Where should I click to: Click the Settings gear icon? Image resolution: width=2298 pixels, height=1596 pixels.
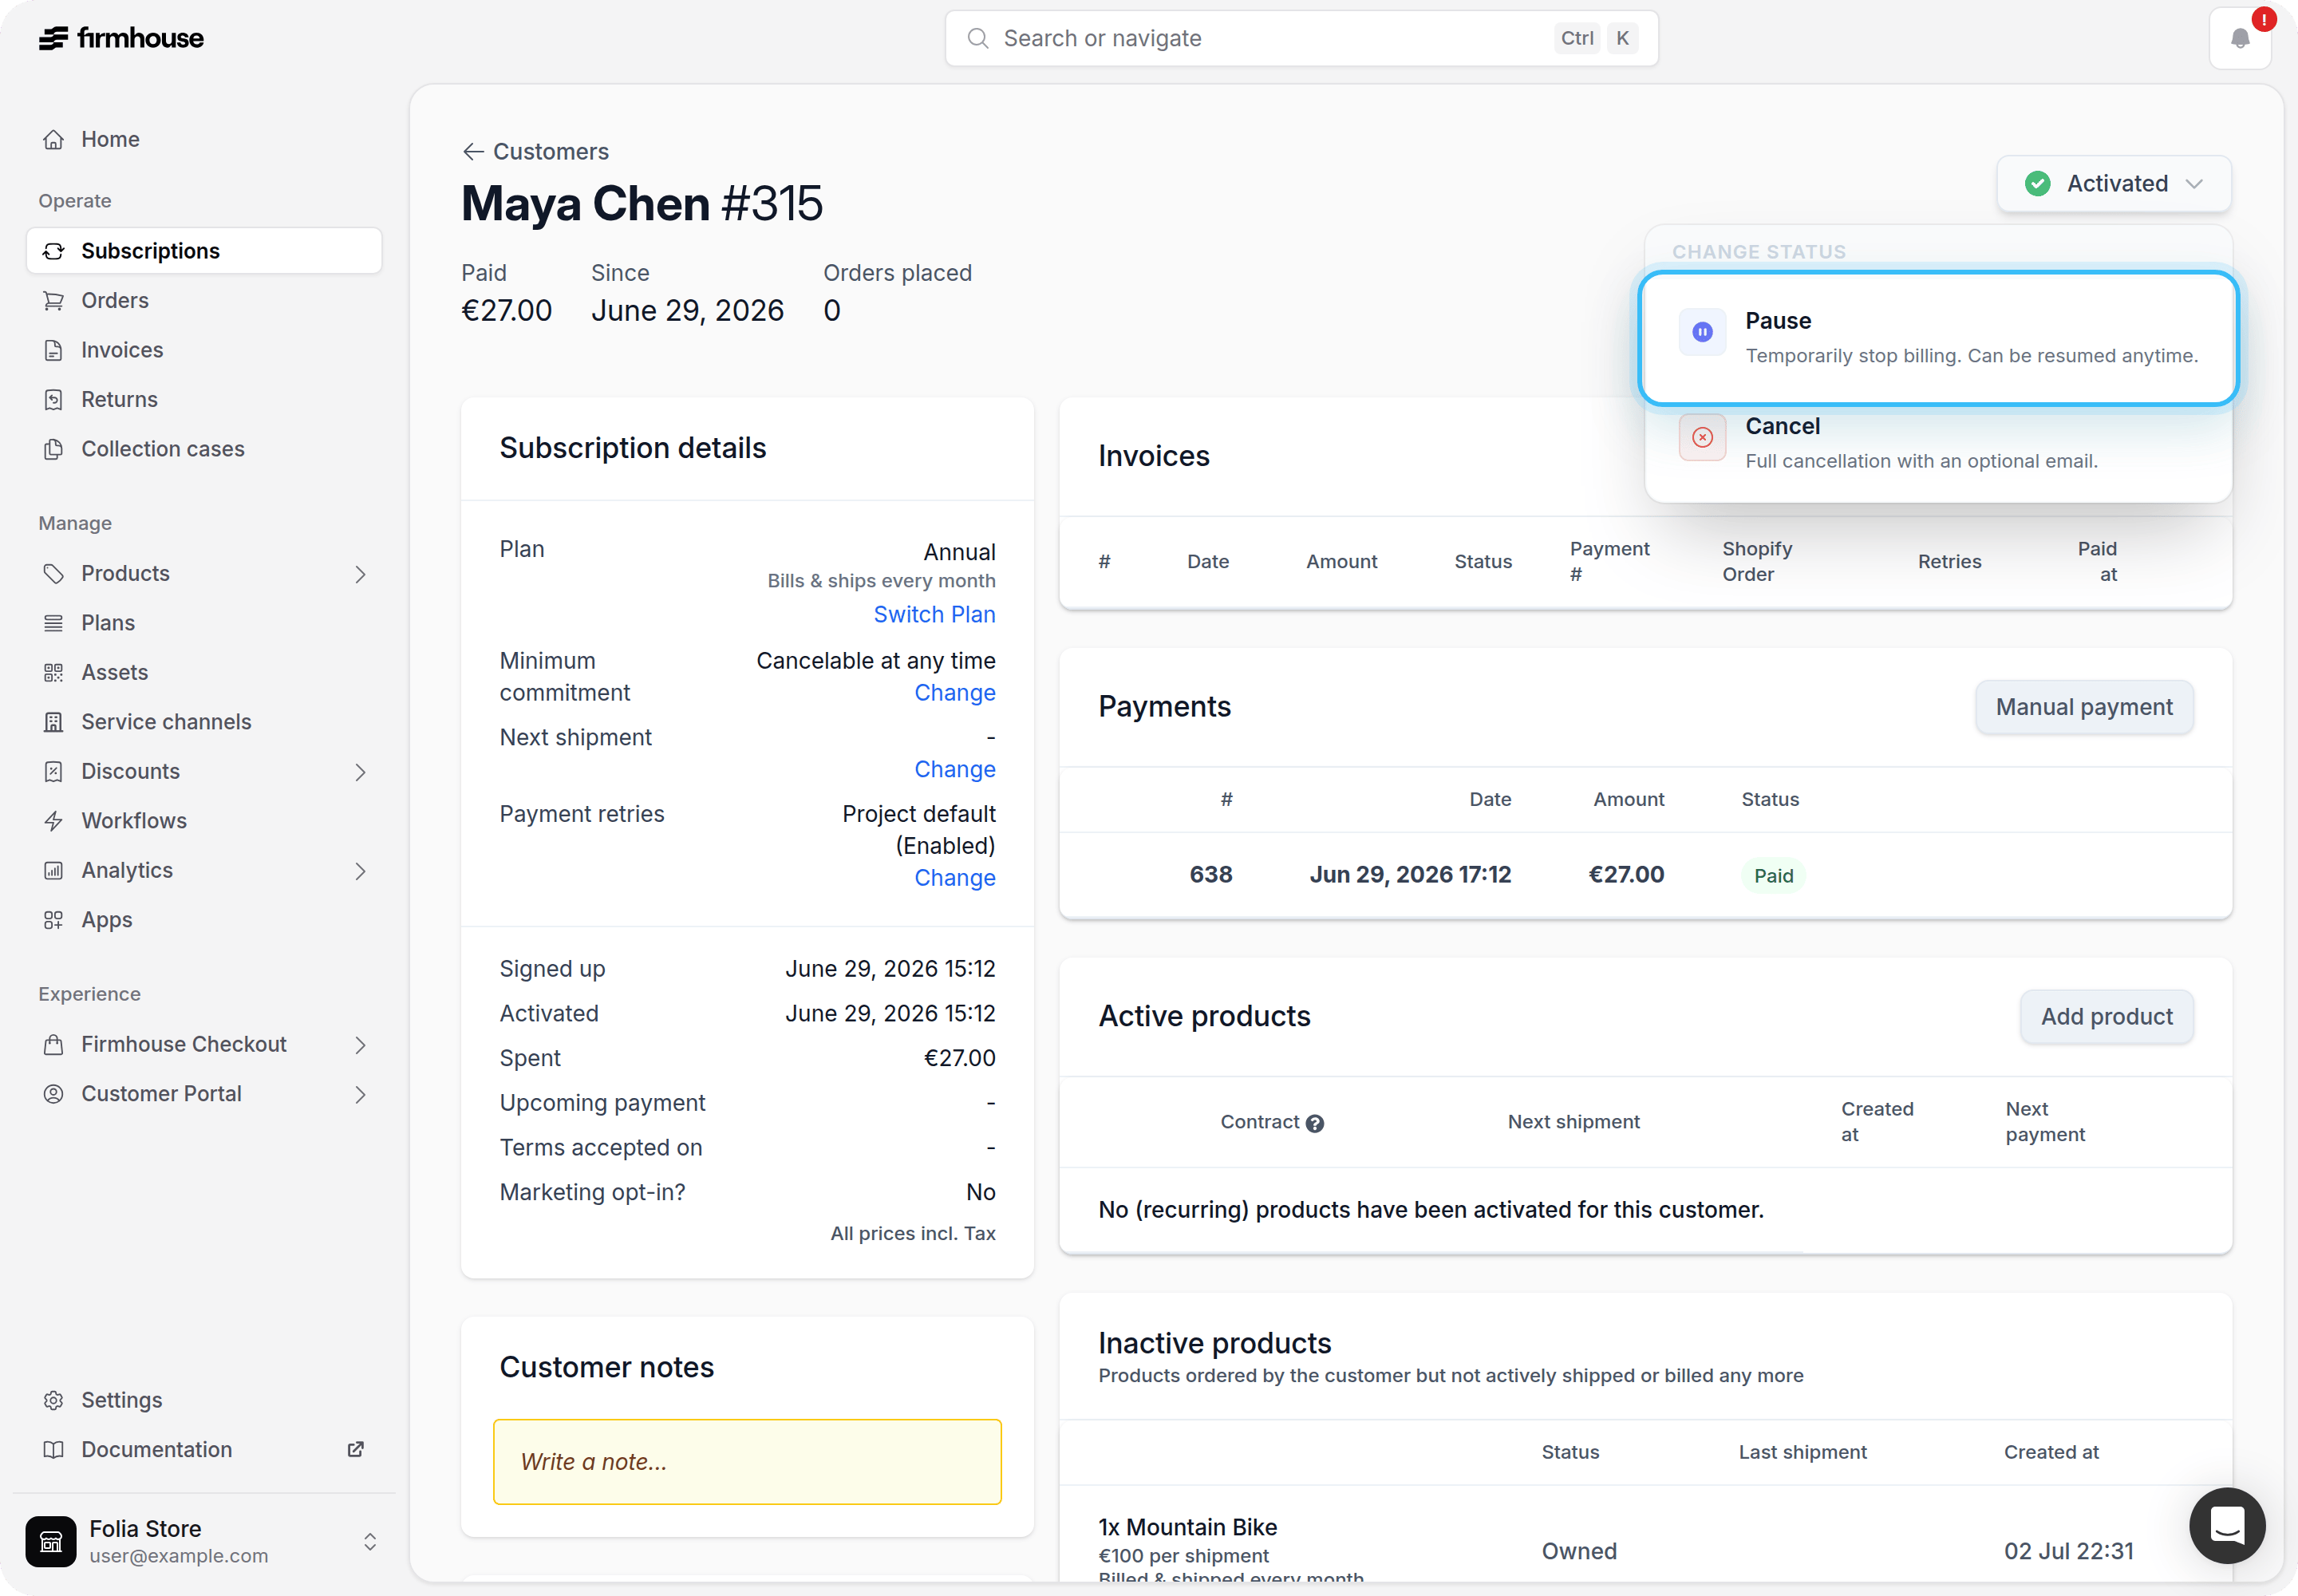pyautogui.click(x=54, y=1400)
